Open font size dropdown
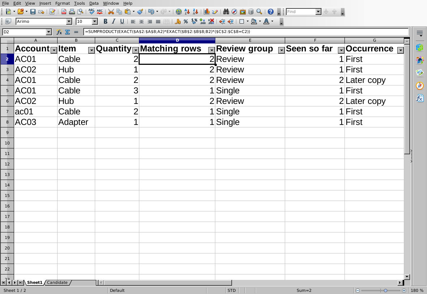The width and height of the screenshot is (427, 294). tap(95, 21)
